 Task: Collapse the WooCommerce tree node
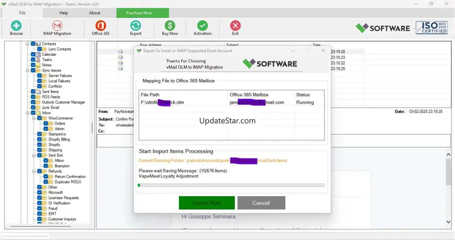[34, 118]
